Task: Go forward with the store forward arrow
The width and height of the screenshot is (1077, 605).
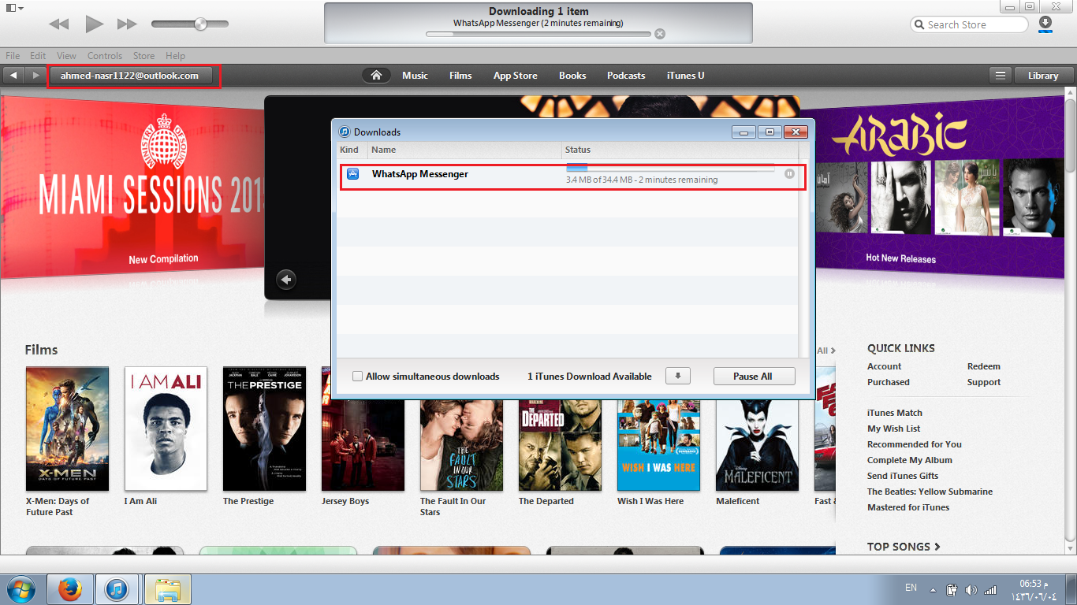Action: point(35,76)
